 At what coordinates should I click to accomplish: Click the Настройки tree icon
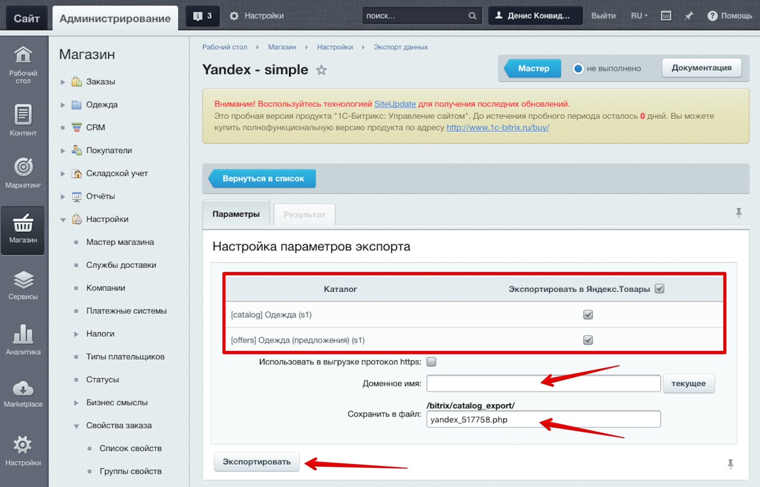click(77, 219)
